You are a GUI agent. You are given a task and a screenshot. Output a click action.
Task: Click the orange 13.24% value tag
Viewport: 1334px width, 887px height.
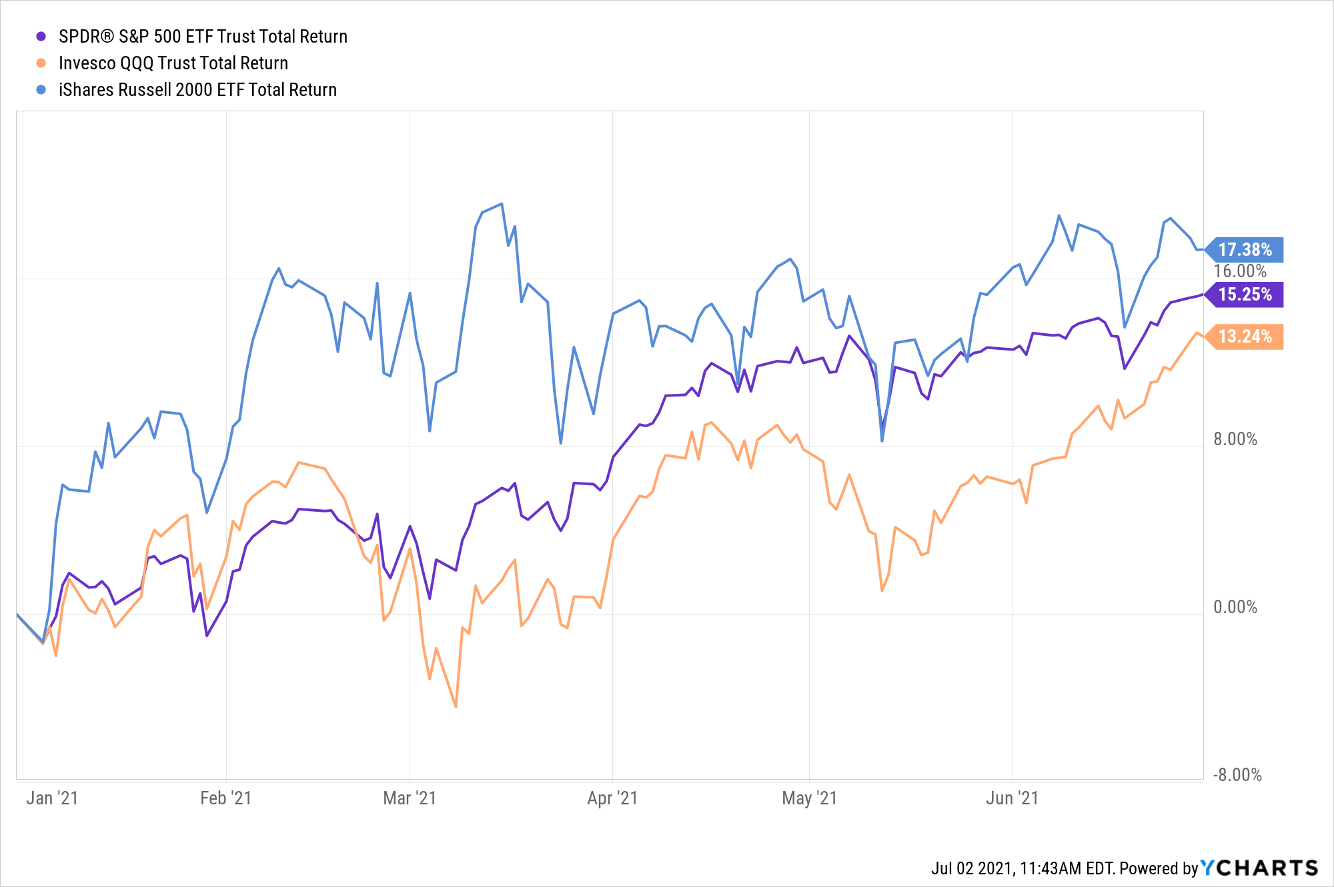pos(1245,337)
